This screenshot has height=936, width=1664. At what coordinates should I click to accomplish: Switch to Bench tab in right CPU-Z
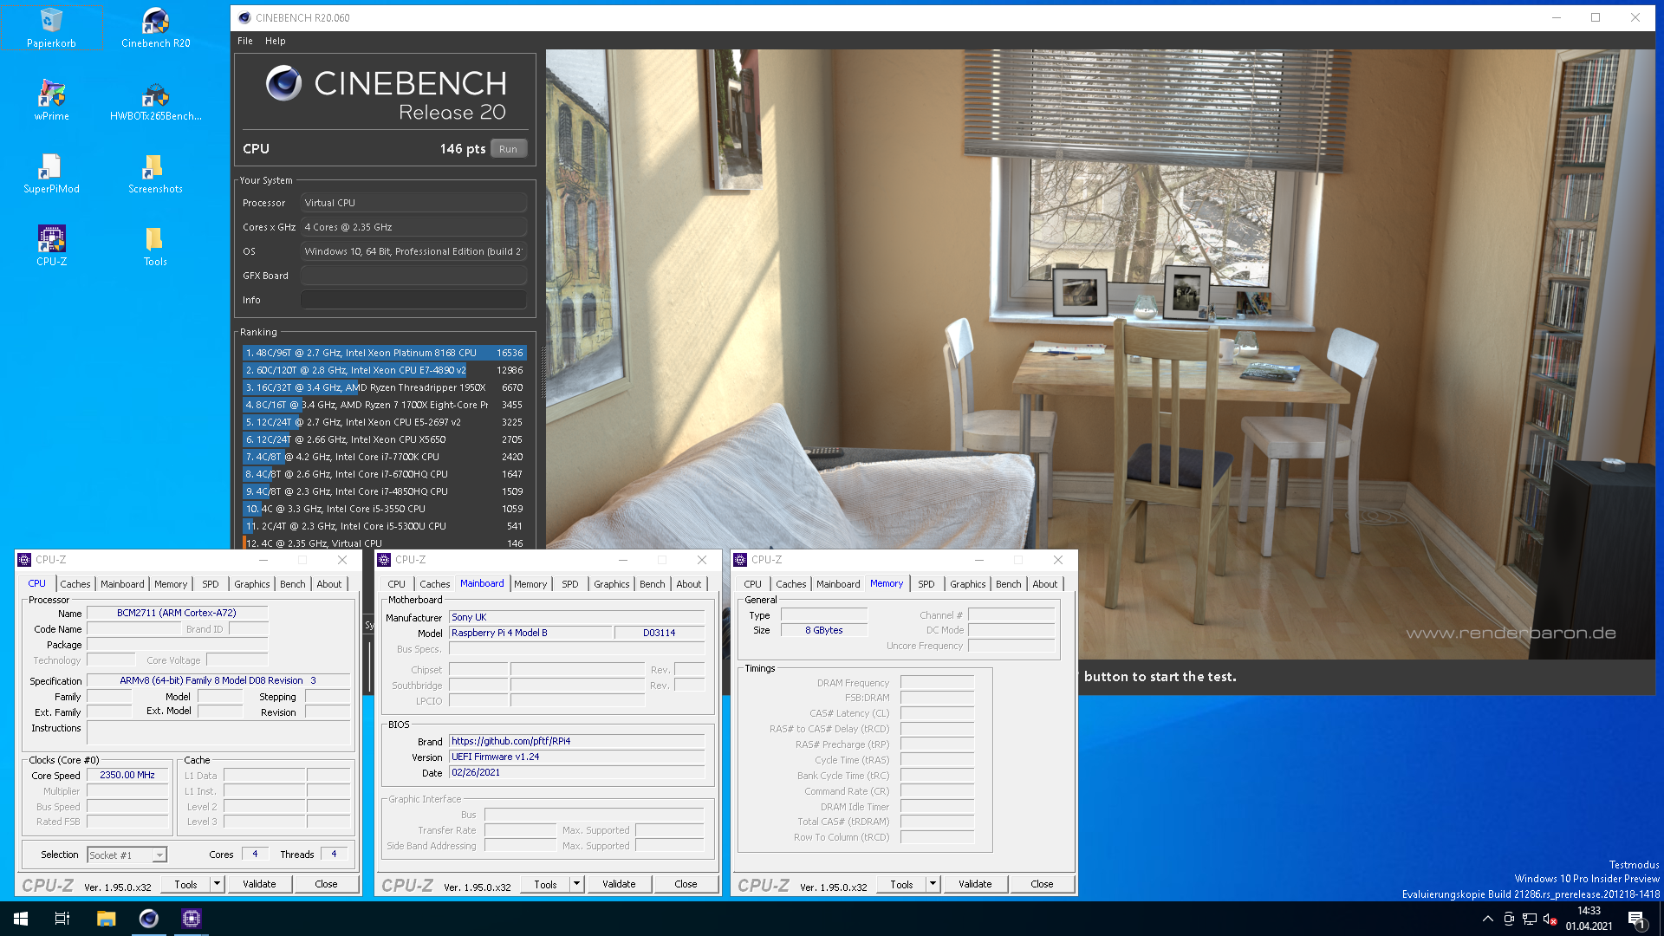coord(1009,584)
